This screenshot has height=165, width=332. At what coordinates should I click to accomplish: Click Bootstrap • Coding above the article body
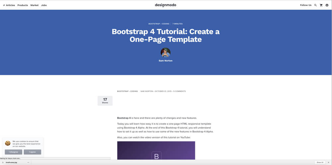click(127, 91)
